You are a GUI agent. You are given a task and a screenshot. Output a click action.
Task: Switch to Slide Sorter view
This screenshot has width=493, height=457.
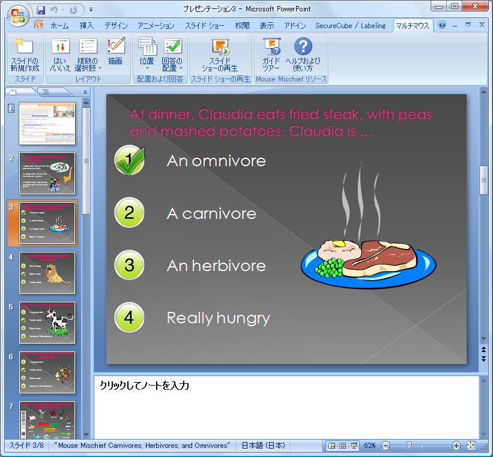click(343, 446)
